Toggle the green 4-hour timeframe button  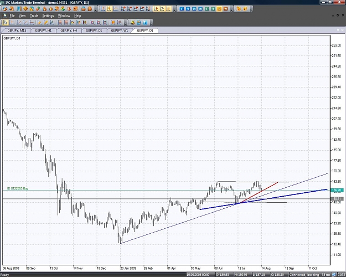(x=213, y=9)
